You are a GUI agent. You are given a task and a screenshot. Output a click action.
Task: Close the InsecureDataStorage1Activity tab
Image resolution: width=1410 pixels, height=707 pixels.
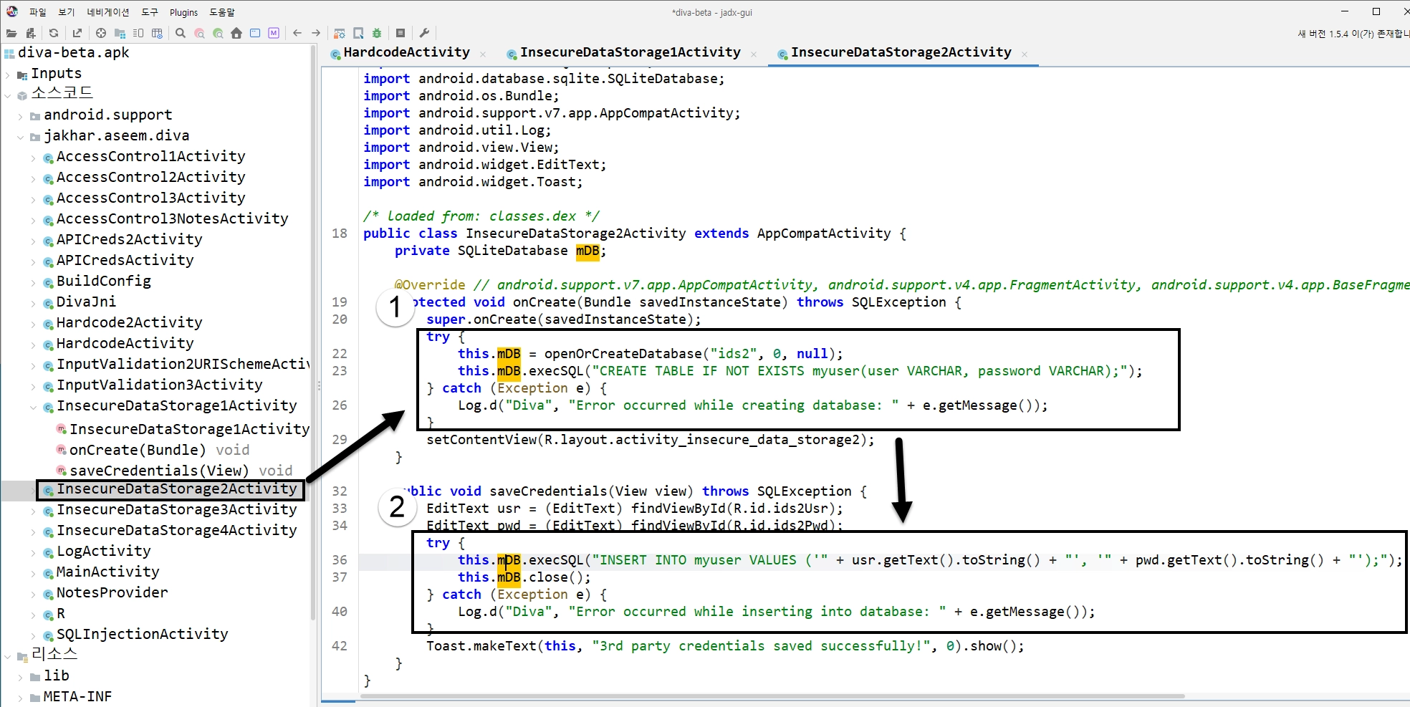click(x=754, y=54)
